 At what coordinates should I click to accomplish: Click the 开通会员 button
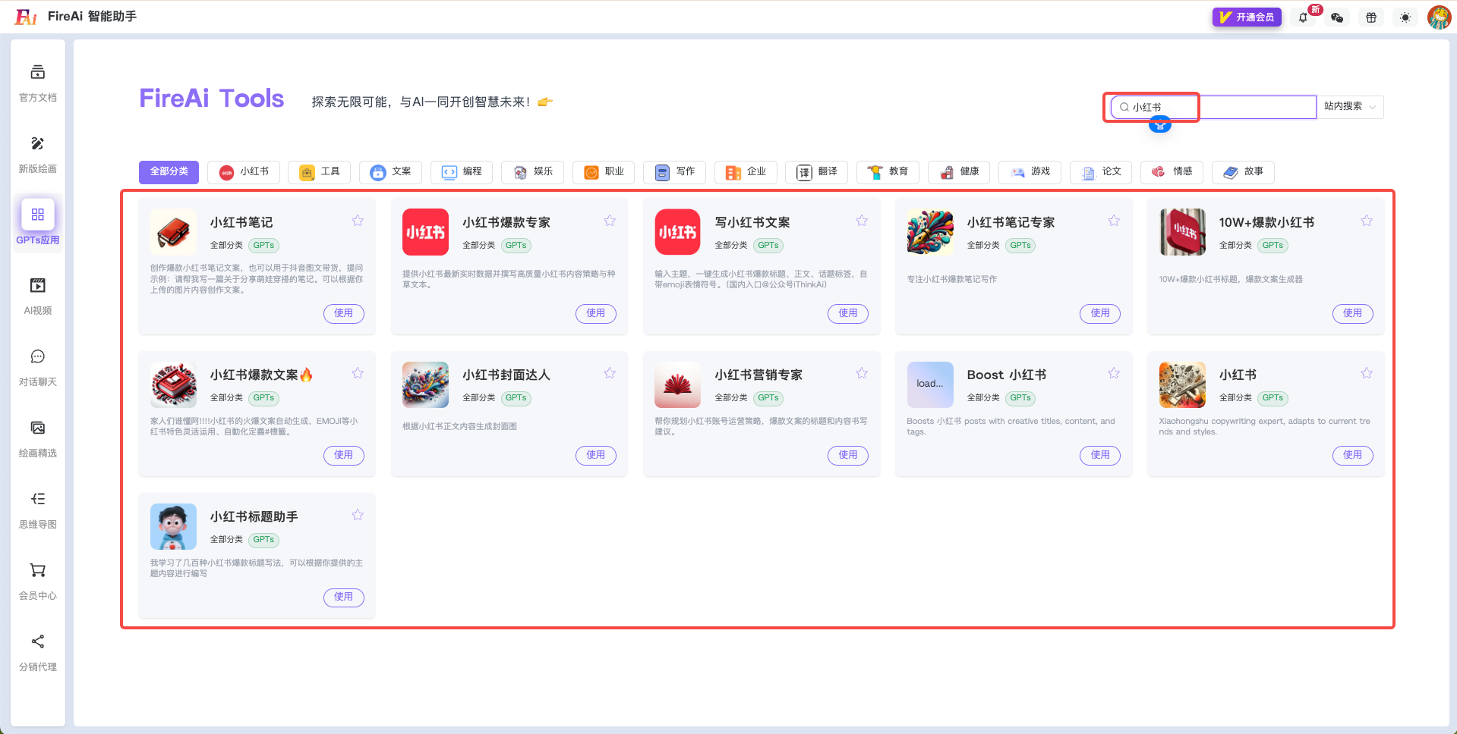(x=1247, y=17)
